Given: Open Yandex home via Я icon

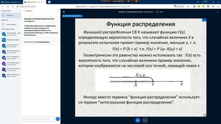Looking at the screenshot, I should coord(8,7).
